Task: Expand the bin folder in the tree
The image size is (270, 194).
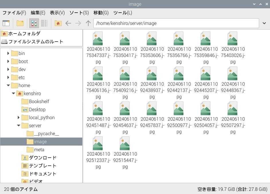Action: pos(8,53)
